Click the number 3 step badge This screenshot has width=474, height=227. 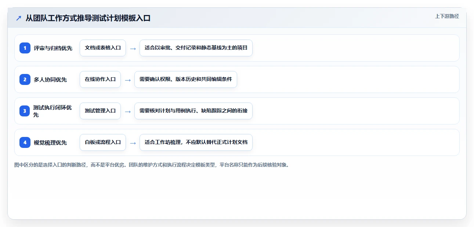pyautogui.click(x=25, y=111)
